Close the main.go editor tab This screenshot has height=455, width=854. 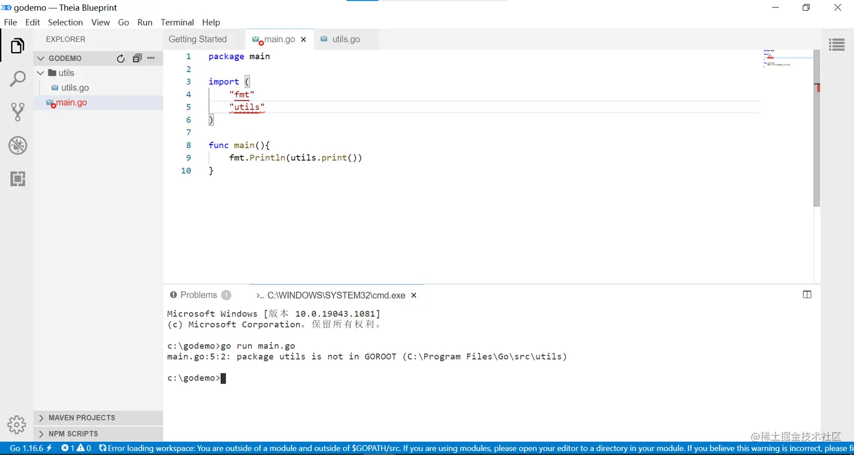click(303, 39)
